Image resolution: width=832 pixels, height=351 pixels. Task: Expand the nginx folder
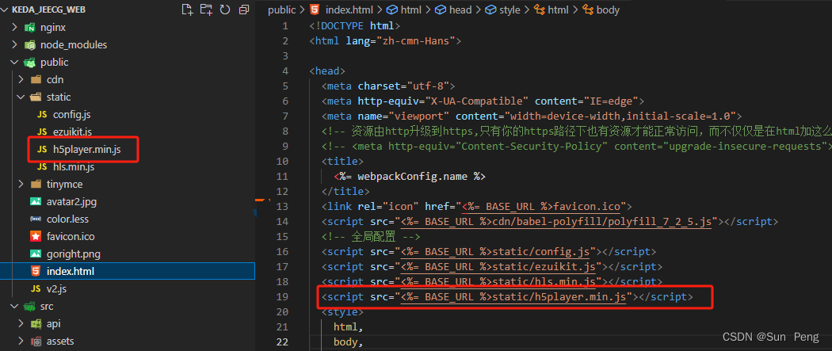(15, 28)
